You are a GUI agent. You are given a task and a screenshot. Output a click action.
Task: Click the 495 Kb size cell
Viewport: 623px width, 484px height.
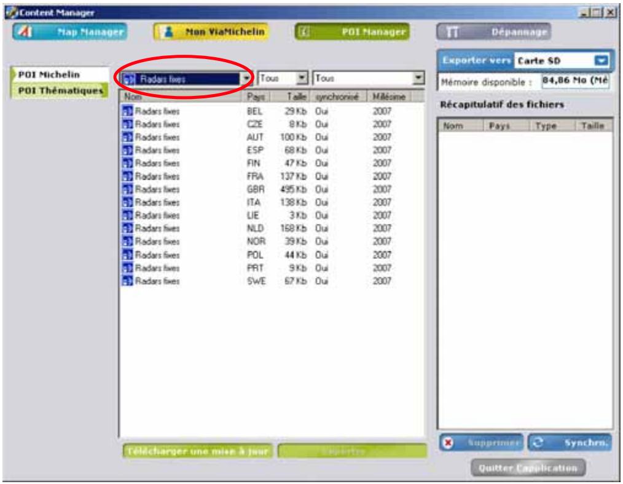[294, 189]
